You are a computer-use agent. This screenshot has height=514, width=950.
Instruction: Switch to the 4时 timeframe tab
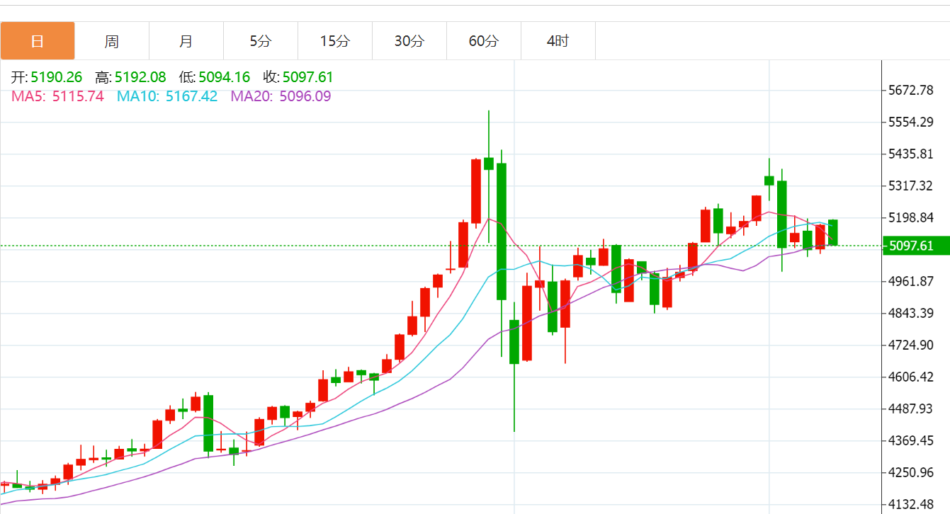coord(558,41)
